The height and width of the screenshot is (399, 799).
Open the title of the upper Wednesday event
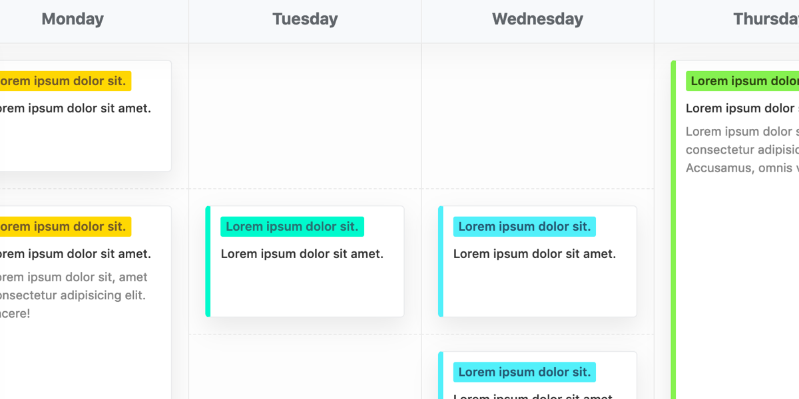(x=535, y=254)
